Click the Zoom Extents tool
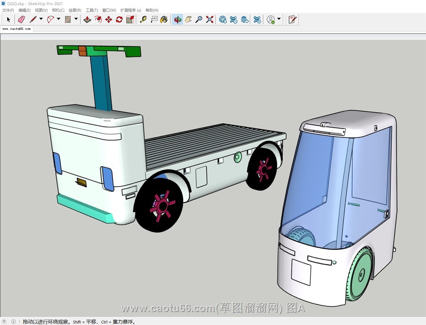 [x=210, y=19]
